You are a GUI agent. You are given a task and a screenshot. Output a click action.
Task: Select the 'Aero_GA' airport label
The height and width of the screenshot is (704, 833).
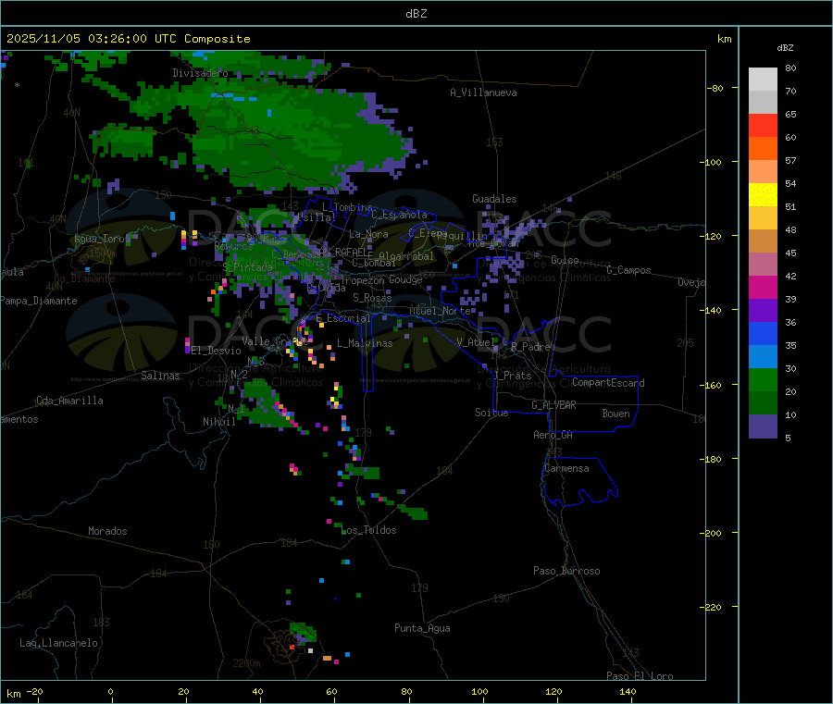(553, 435)
